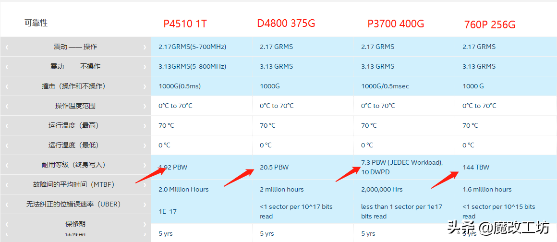Viewport: 557px width, 242px height.
Task: Click the 1E-17 UBER value
Action: point(168,211)
